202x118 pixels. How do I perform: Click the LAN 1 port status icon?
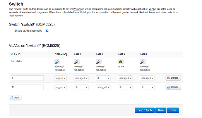pyautogui.click(x=76, y=62)
